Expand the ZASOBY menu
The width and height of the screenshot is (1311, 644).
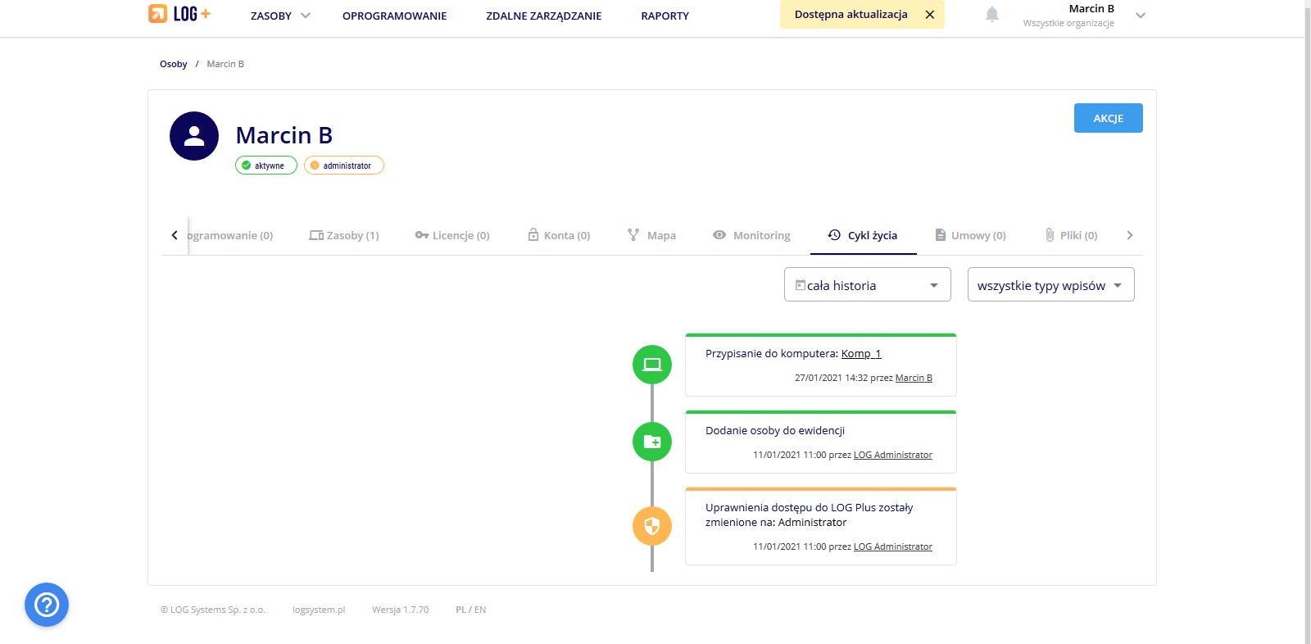280,16
